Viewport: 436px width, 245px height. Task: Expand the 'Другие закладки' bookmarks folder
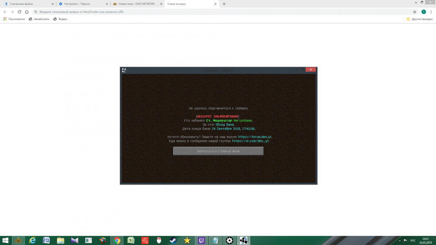[x=420, y=19]
